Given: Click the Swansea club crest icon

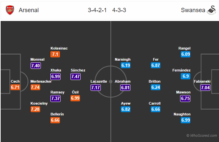Looking at the screenshot, I should pyautogui.click(x=210, y=10).
